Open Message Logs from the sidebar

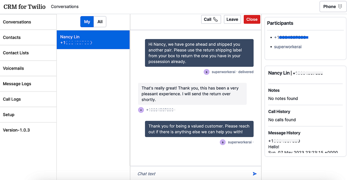coord(17,84)
